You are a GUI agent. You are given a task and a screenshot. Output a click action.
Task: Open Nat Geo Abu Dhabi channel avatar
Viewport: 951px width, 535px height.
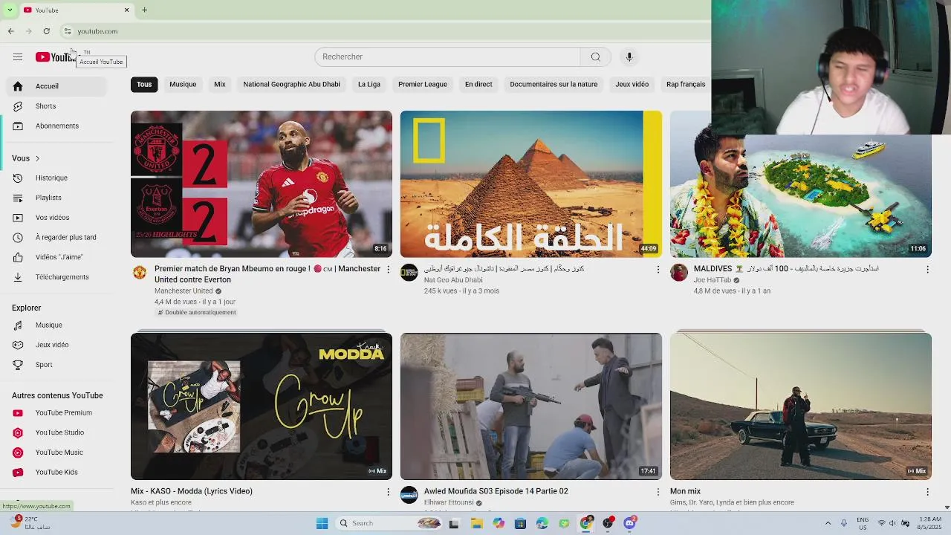409,273
